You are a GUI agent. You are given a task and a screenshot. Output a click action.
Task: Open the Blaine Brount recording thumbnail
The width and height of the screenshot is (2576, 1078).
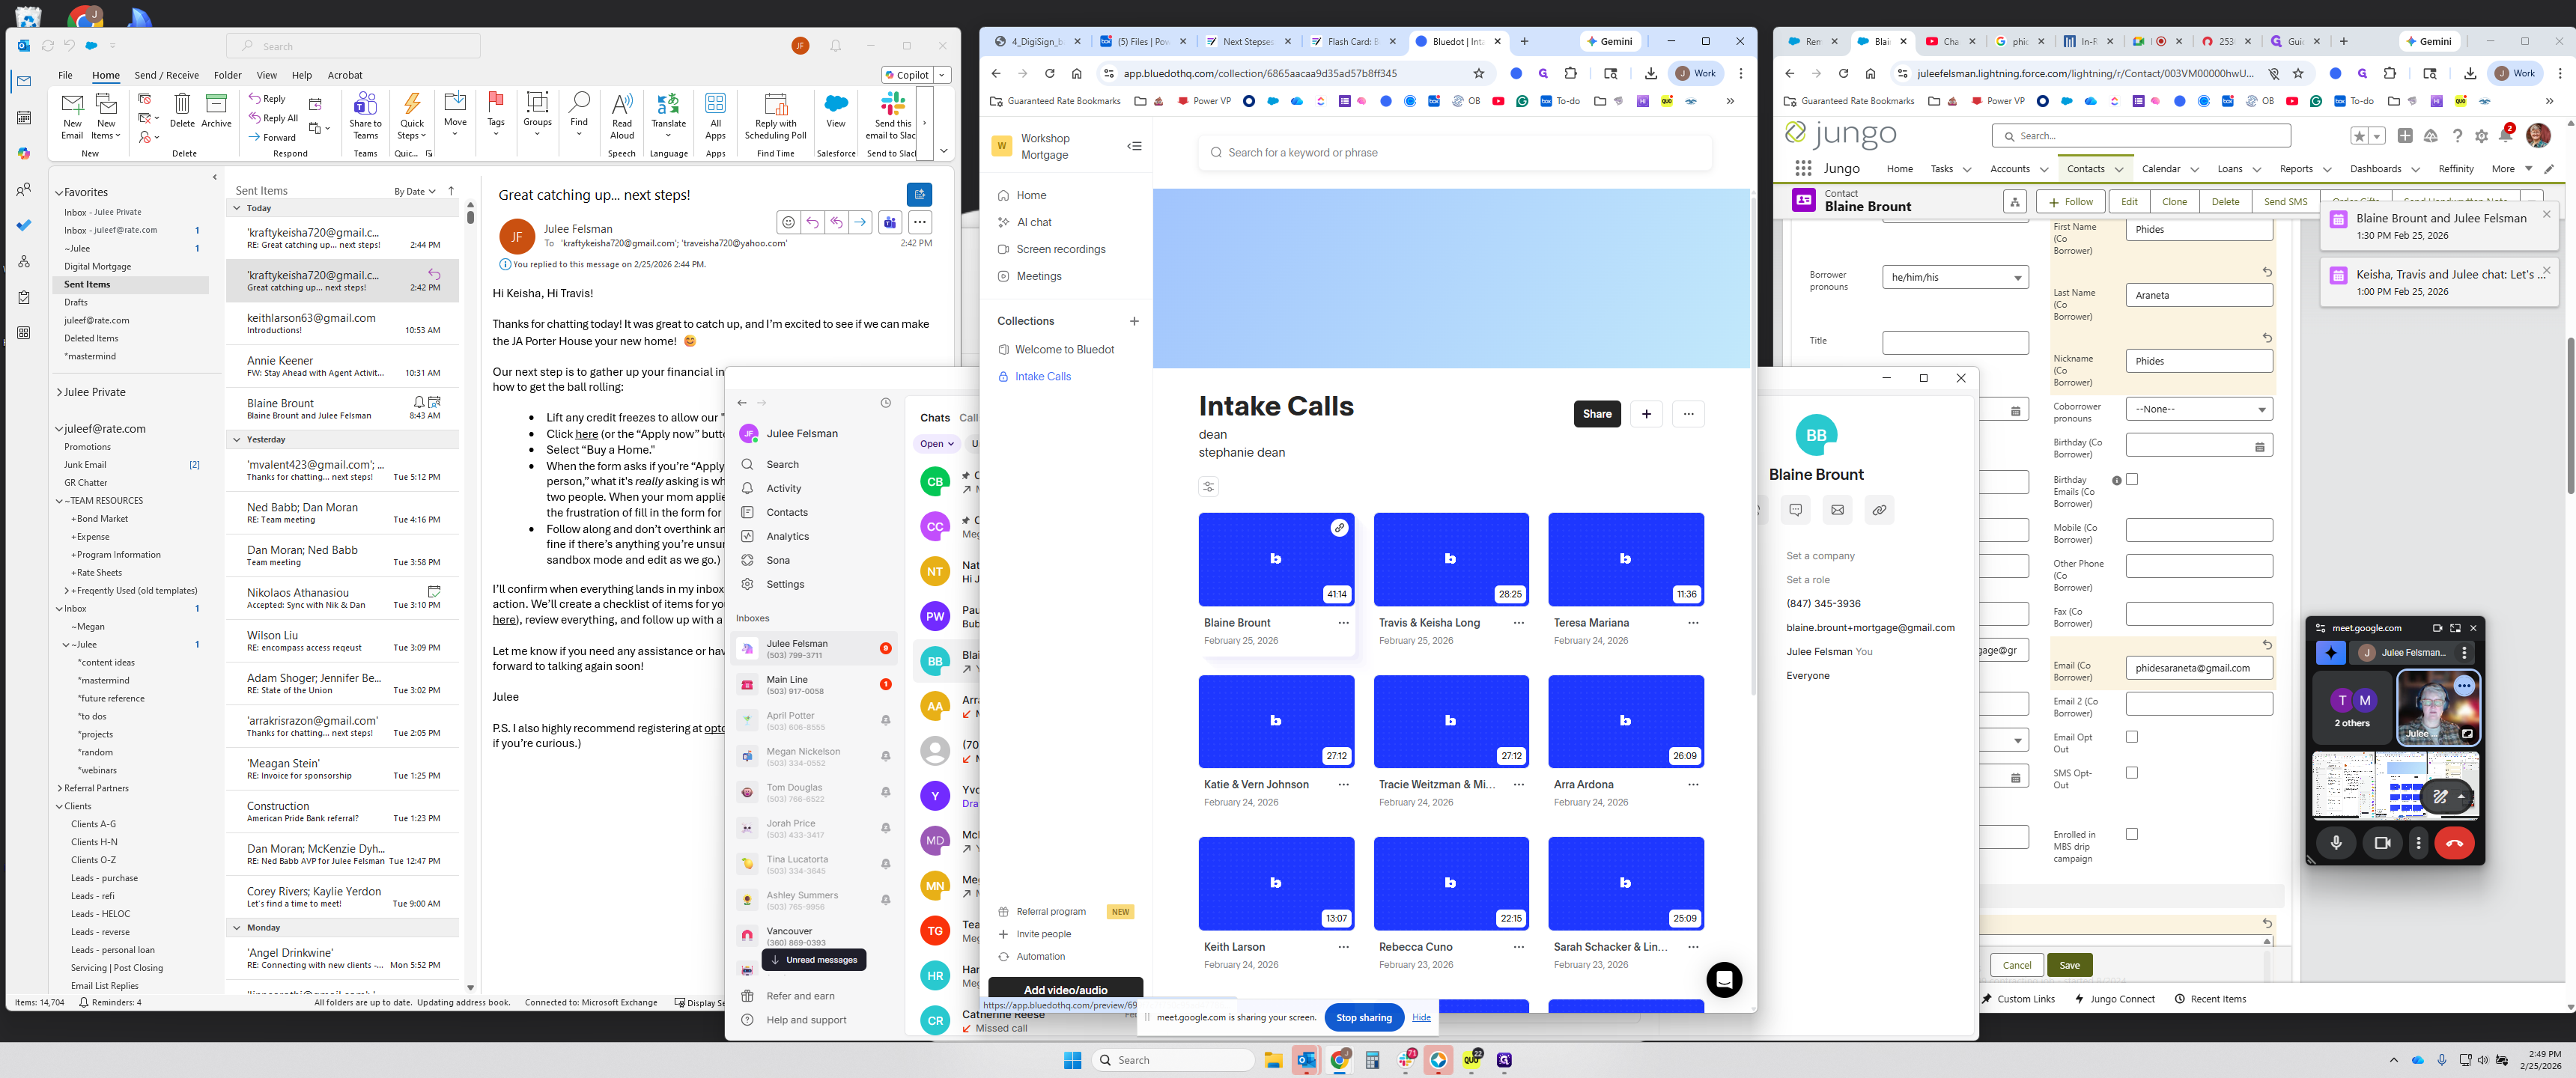1275,560
